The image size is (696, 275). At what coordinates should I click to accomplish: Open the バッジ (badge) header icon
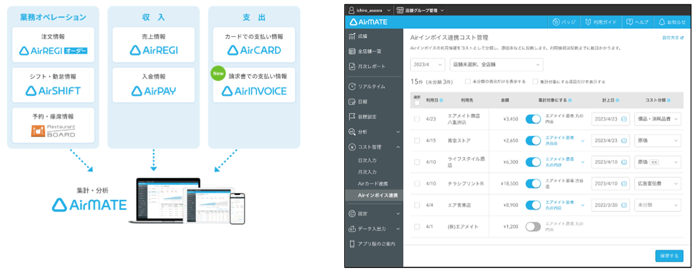tap(564, 22)
